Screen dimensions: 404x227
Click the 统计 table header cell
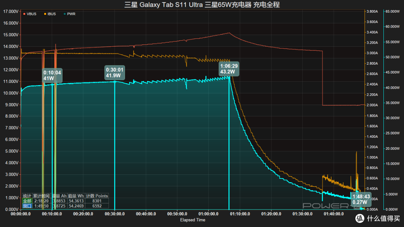tap(27, 196)
